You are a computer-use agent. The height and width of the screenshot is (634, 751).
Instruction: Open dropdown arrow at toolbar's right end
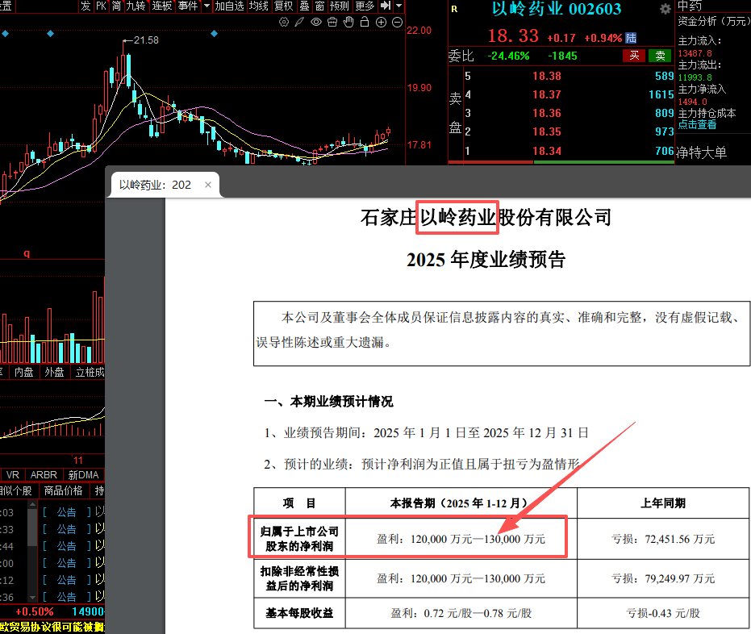[398, 6]
